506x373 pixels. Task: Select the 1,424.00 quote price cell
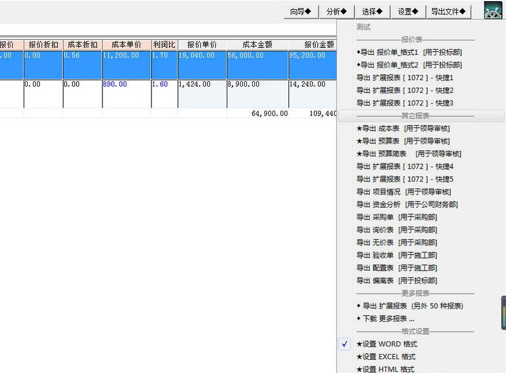202,94
